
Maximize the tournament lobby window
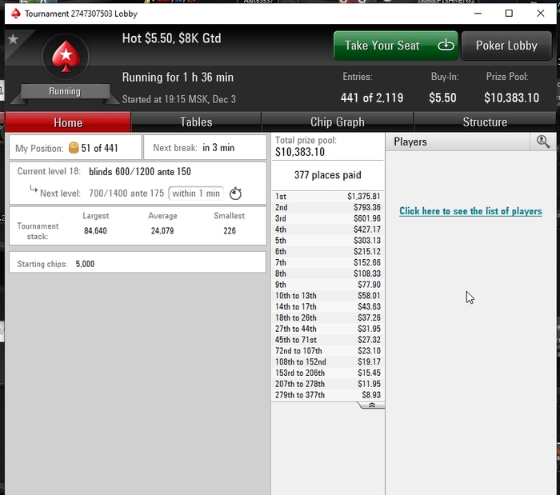click(x=509, y=14)
